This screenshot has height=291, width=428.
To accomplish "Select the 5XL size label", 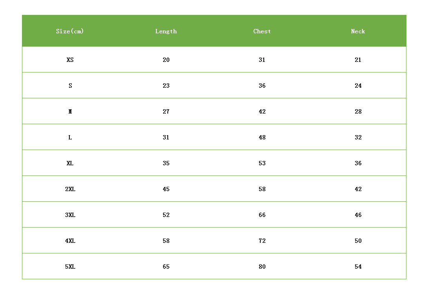I will coord(70,267).
